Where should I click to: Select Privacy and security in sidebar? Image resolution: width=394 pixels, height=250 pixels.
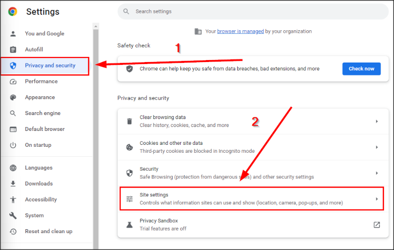(x=50, y=65)
